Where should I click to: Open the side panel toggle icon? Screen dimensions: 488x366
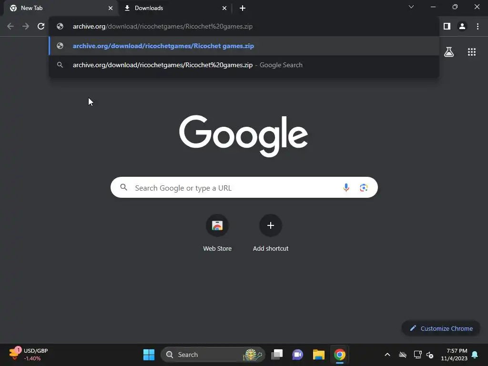pos(447,27)
